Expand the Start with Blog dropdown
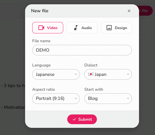 pos(108,98)
